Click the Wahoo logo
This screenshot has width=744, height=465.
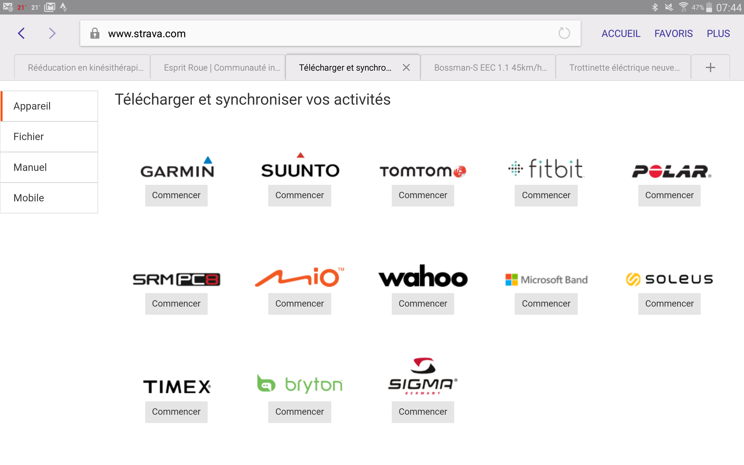pos(423,276)
